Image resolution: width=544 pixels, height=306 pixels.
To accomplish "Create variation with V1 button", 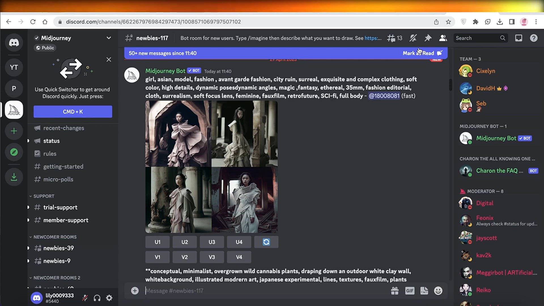I will (158, 257).
